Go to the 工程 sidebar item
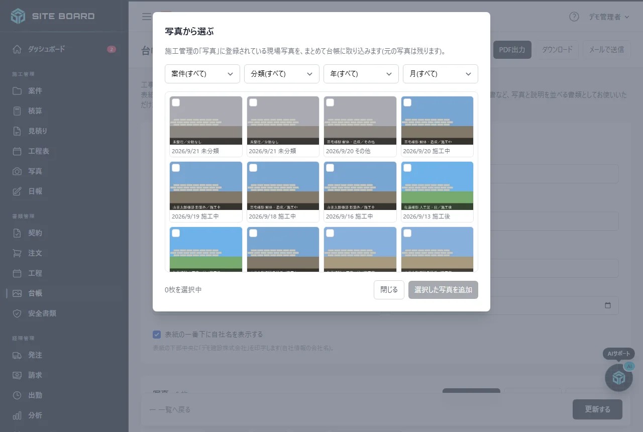 64,273
